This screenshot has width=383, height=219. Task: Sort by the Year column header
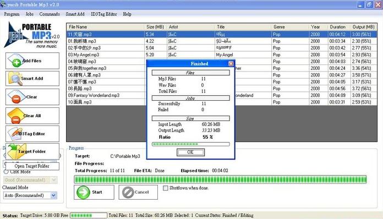pos(318,27)
